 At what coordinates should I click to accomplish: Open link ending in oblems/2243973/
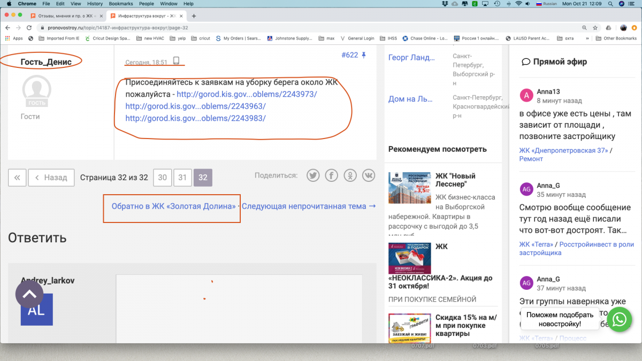click(247, 94)
